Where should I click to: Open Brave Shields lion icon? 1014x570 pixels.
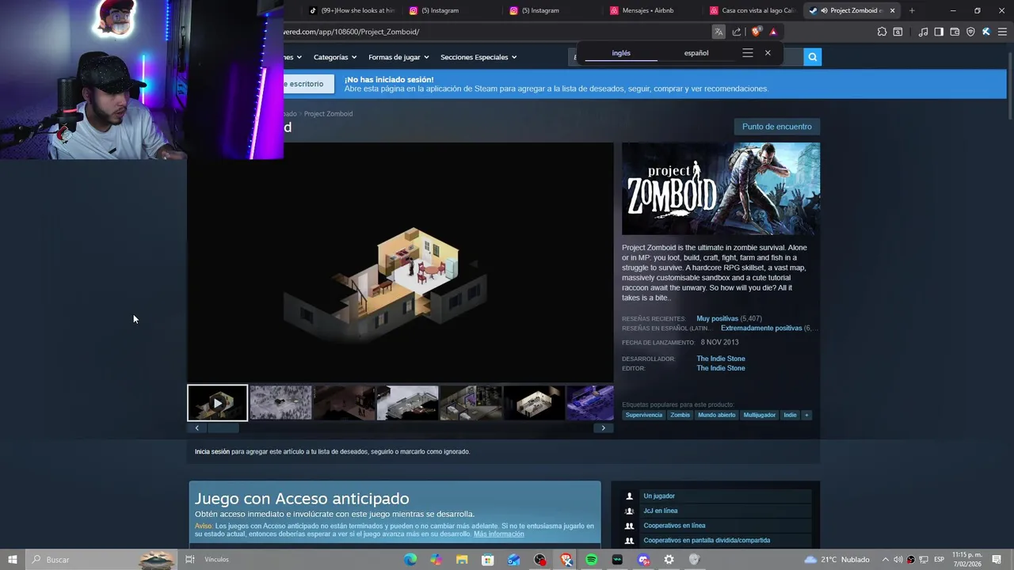756,32
